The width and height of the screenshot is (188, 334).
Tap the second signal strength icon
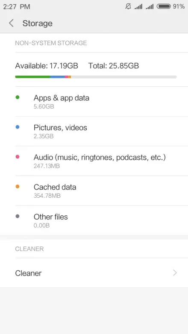tap(150, 7)
